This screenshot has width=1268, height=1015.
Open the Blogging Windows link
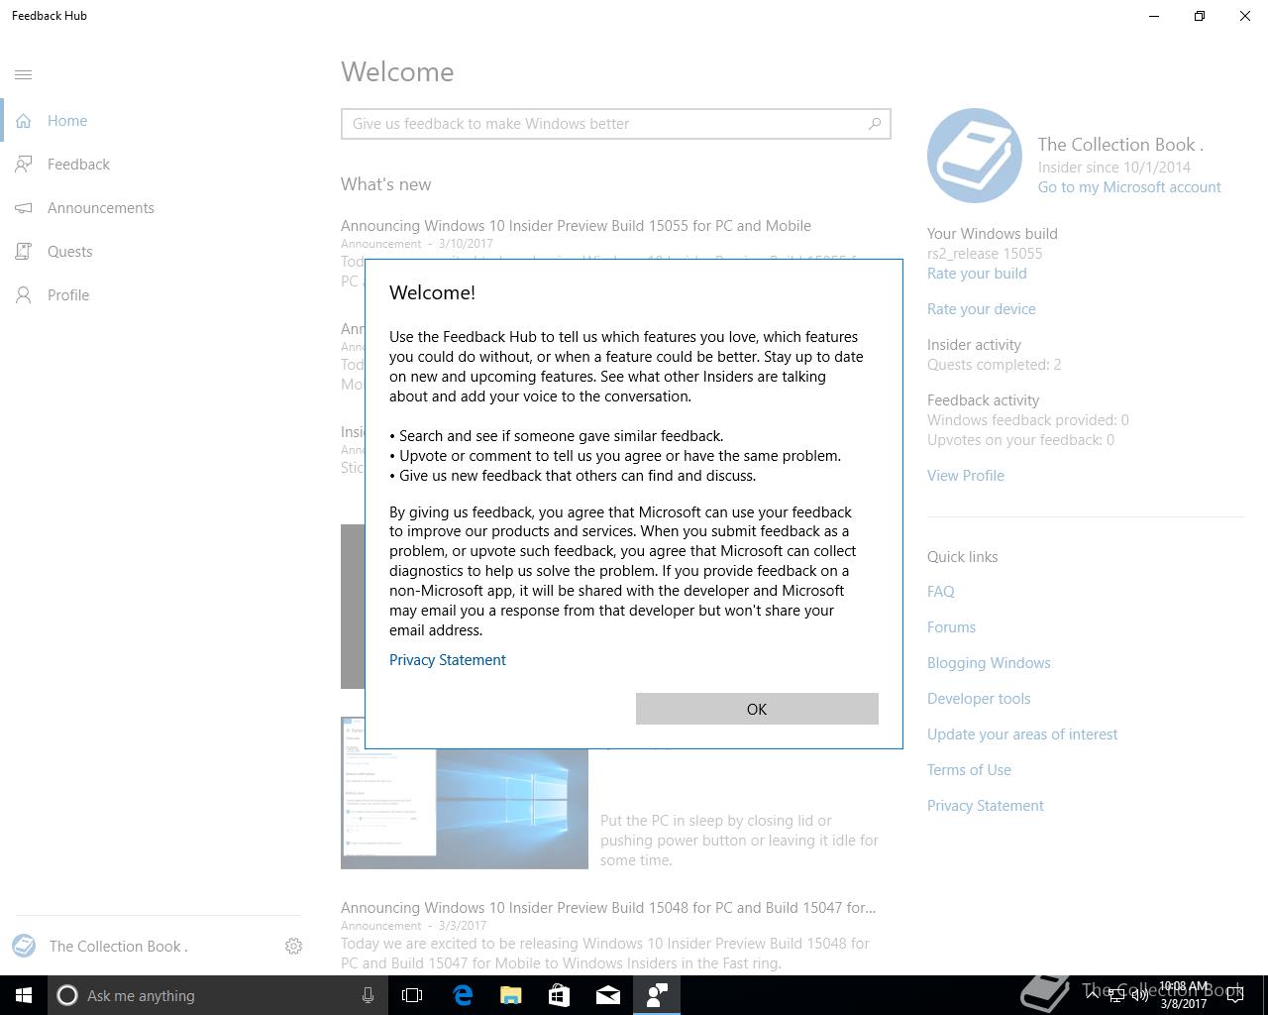tap(989, 663)
